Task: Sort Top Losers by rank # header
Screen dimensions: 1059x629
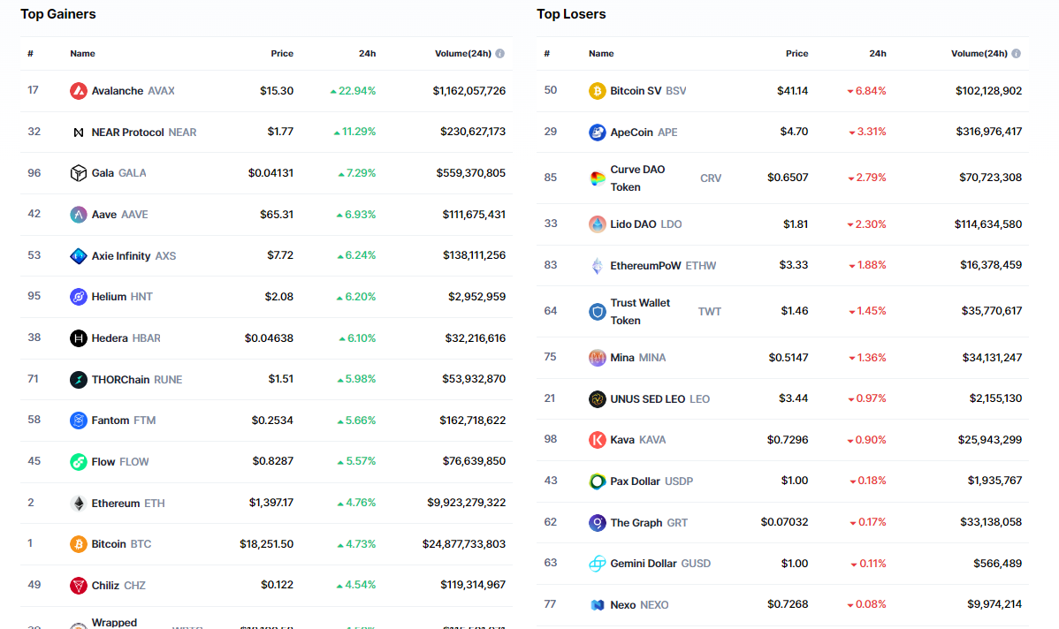Action: pyautogui.click(x=547, y=54)
